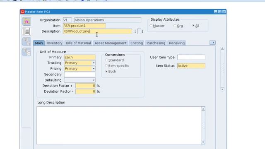Click the Deviation Factor - field
Screen dimensions: 265x149
tap(86, 91)
